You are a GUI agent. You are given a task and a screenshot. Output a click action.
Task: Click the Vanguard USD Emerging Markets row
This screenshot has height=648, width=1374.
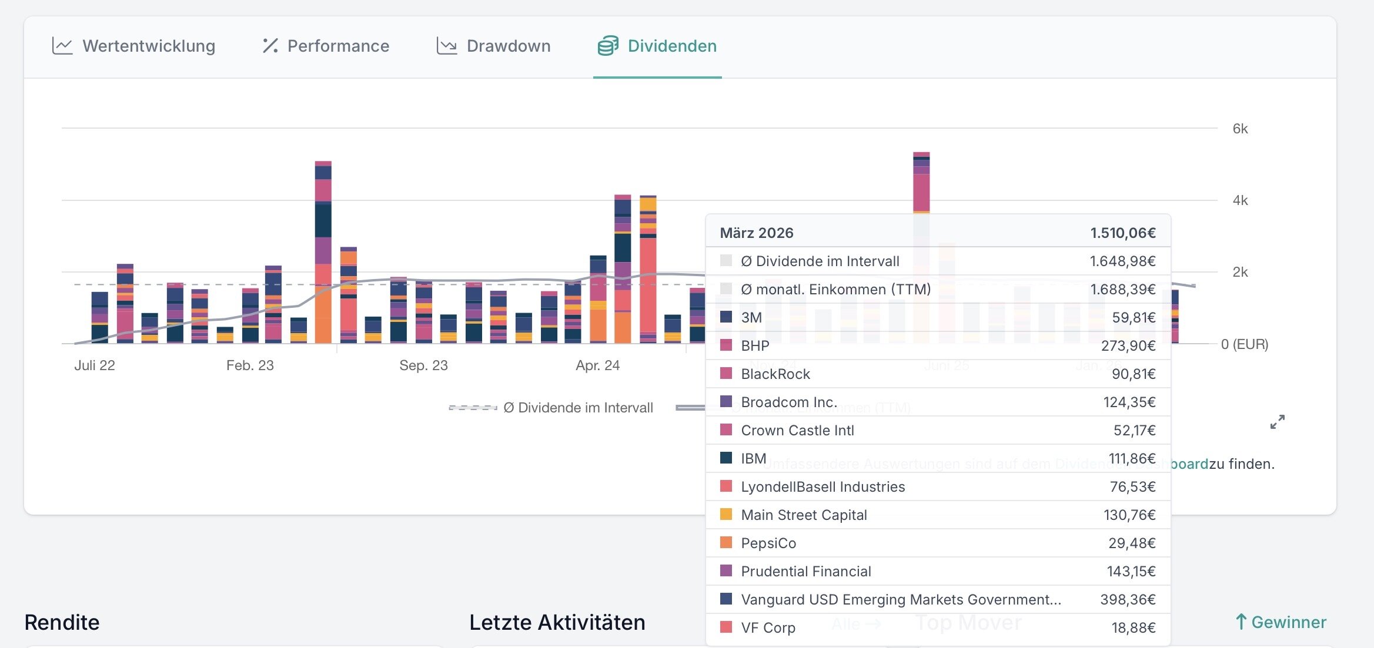pyautogui.click(x=901, y=599)
